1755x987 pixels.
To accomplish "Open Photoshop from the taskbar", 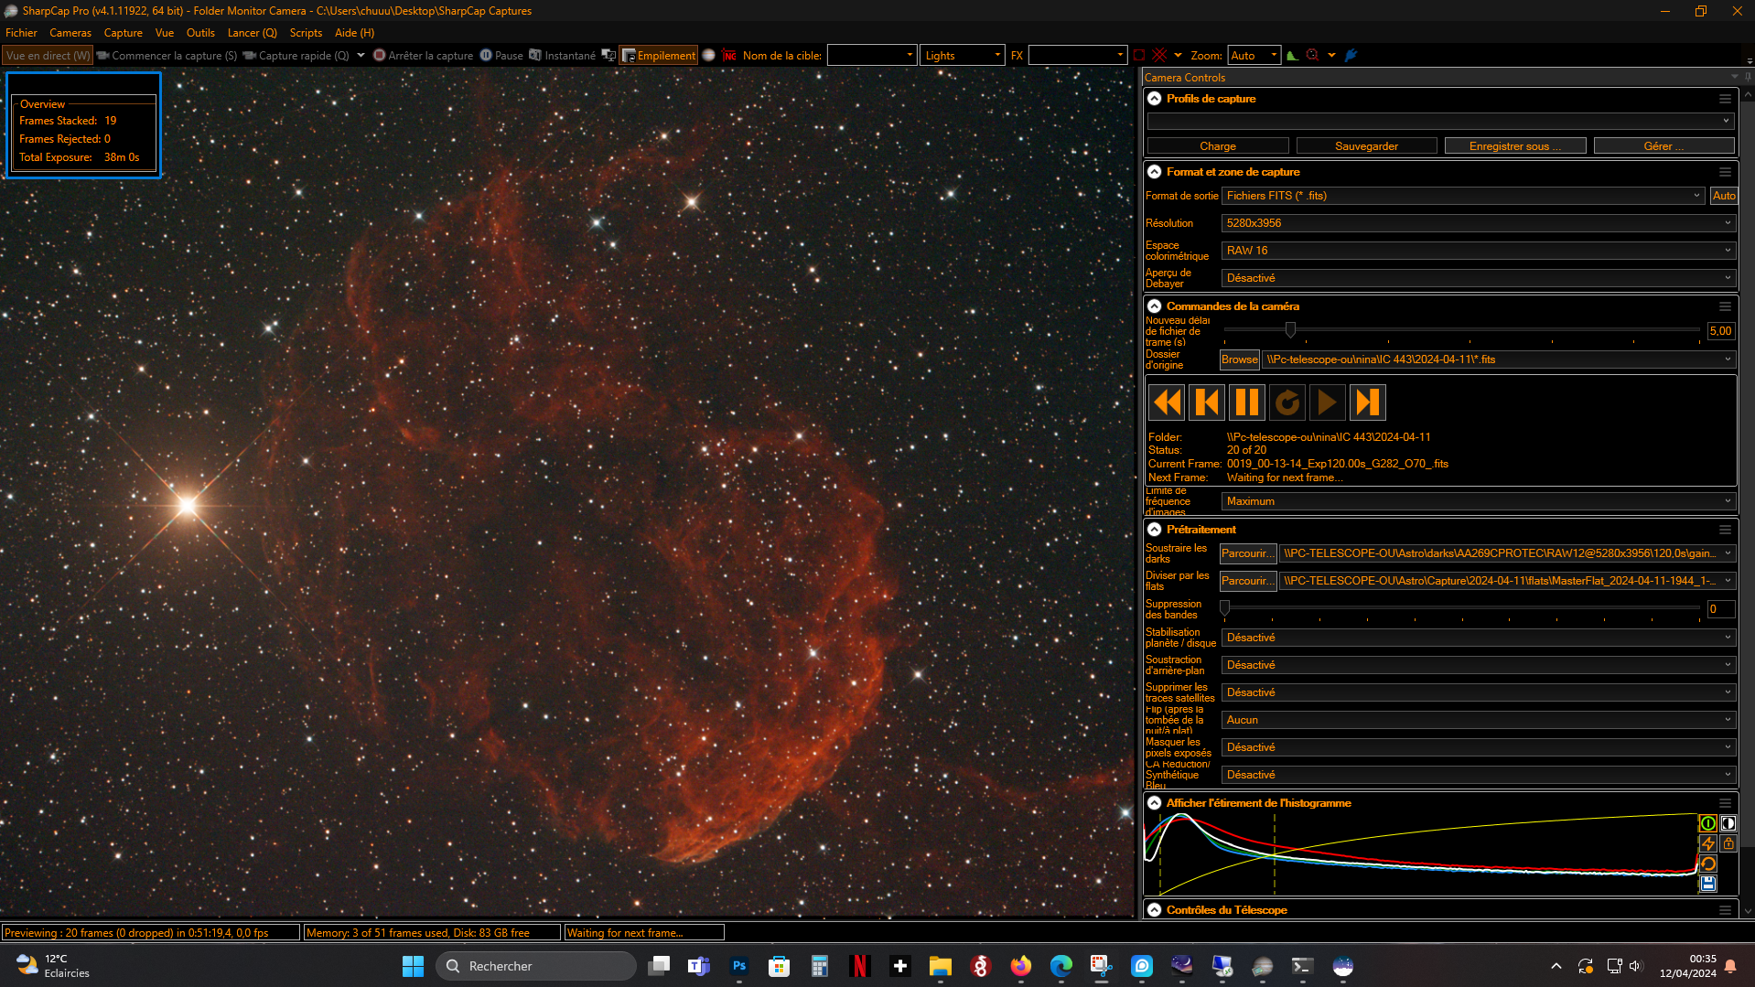I will coord(739,966).
